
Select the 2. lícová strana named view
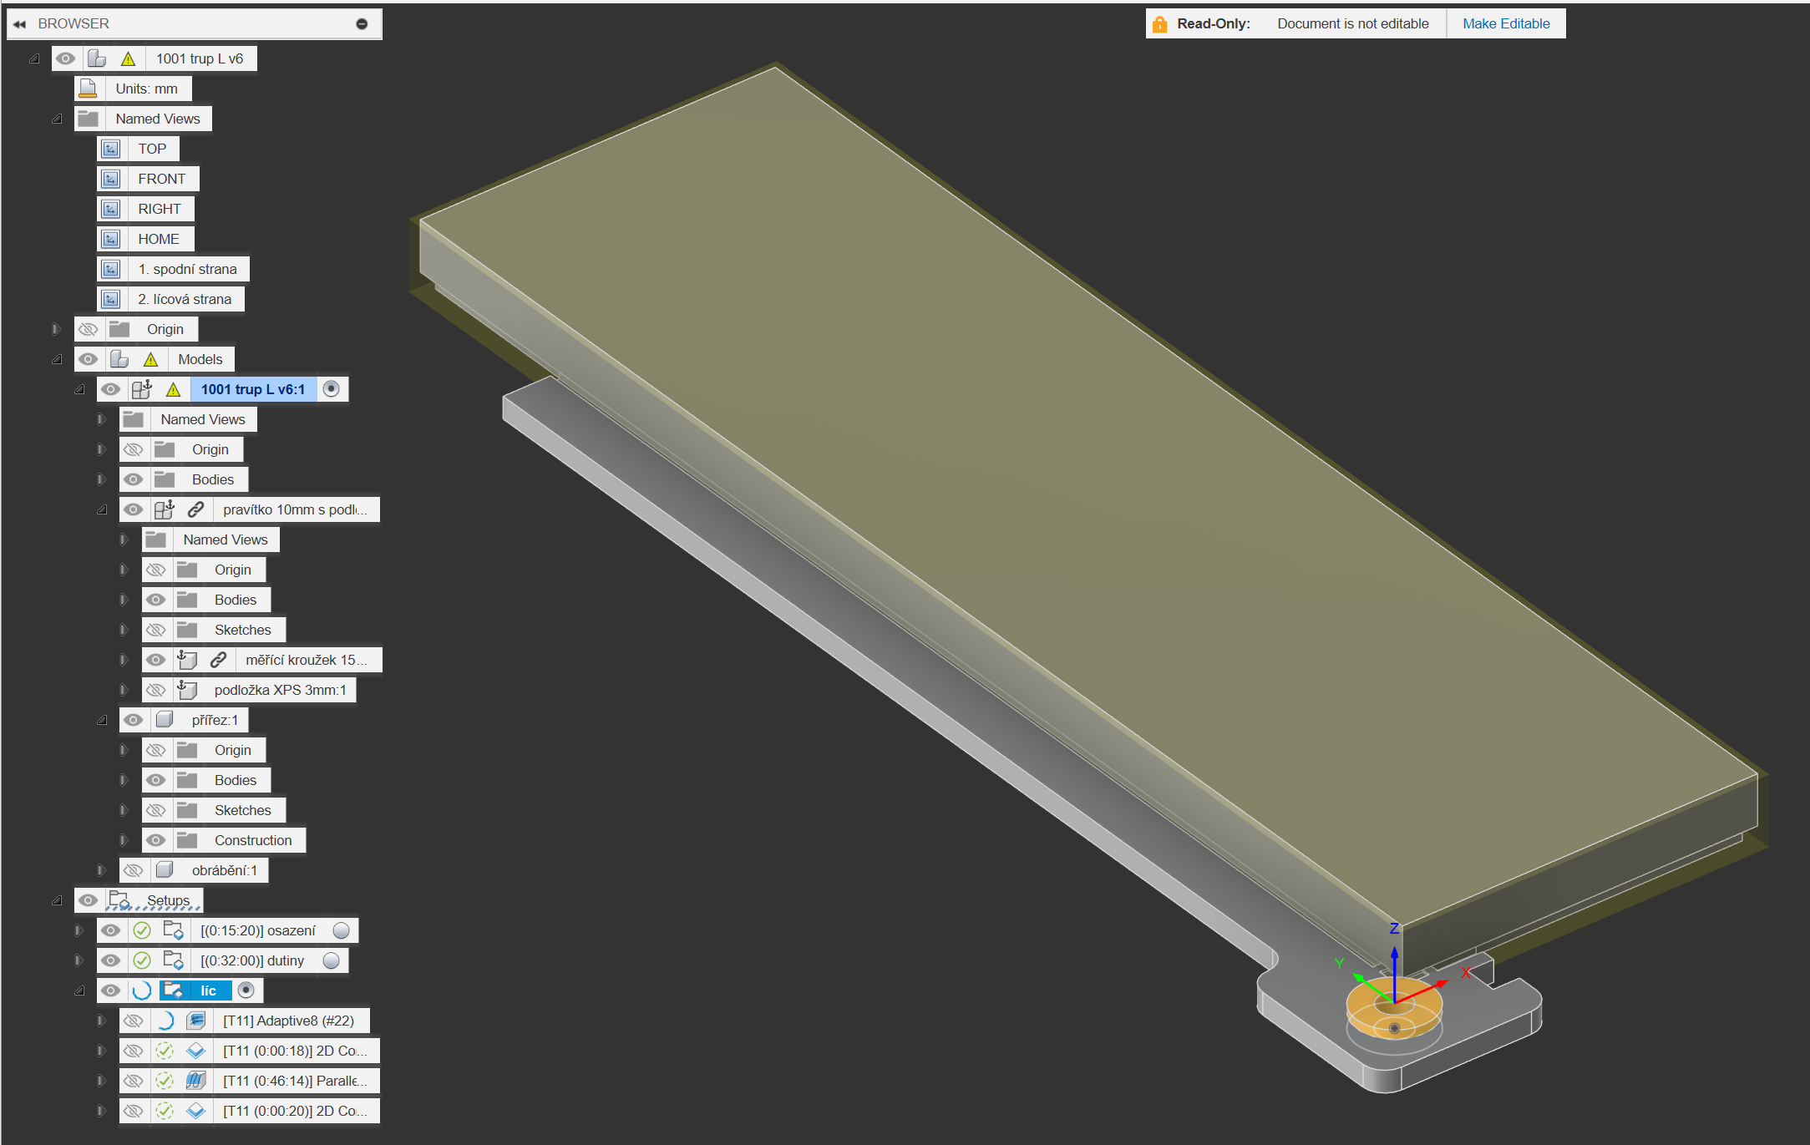coord(184,299)
